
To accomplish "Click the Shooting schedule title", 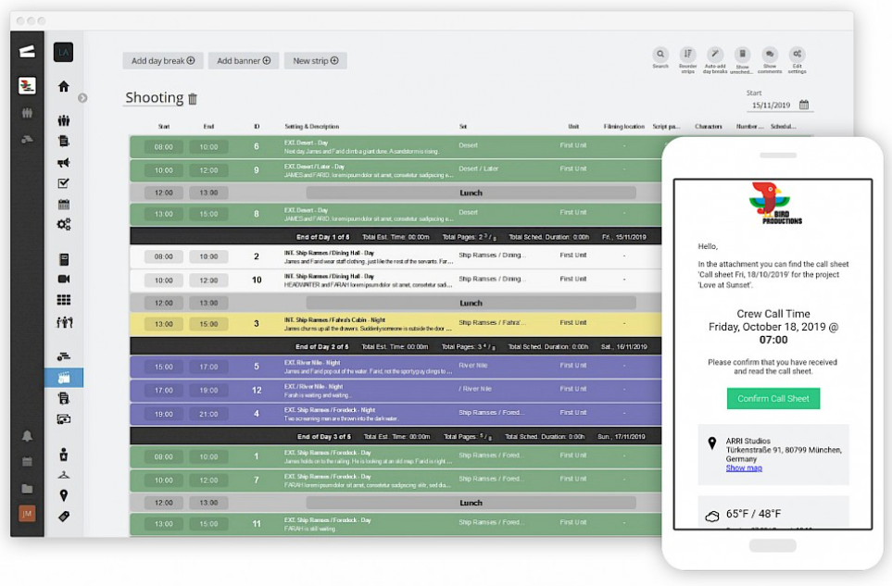I will 154,98.
